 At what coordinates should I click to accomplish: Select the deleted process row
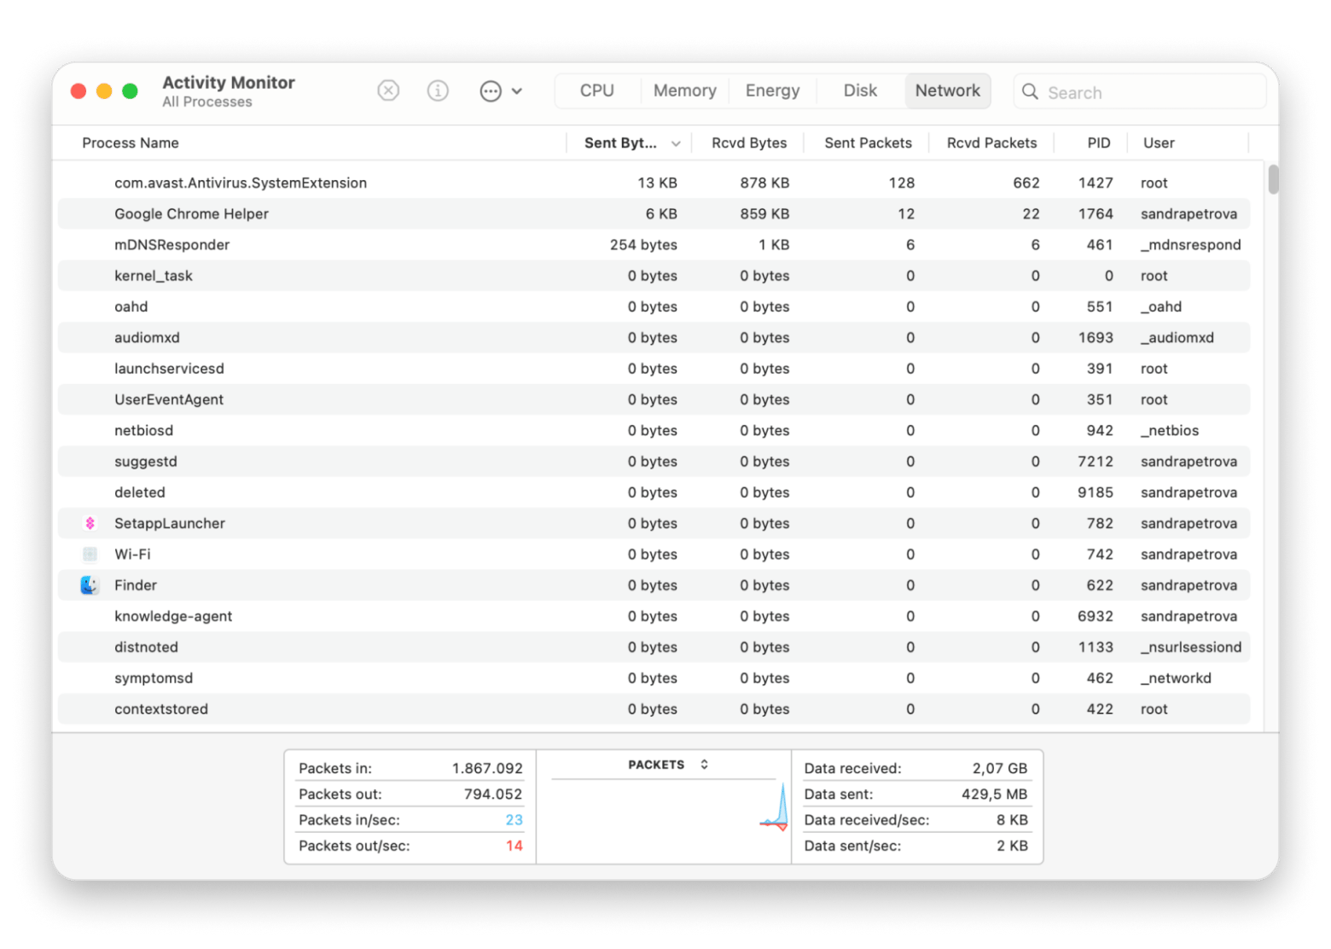[654, 492]
